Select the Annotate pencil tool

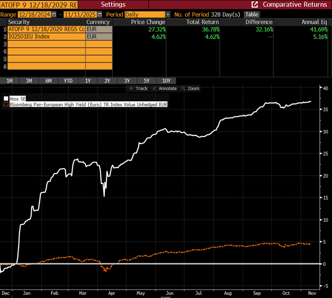pyautogui.click(x=166, y=88)
